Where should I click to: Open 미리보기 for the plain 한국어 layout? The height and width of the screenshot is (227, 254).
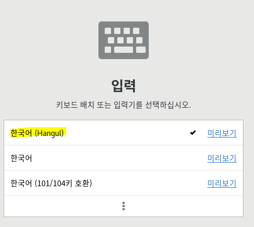(x=222, y=158)
